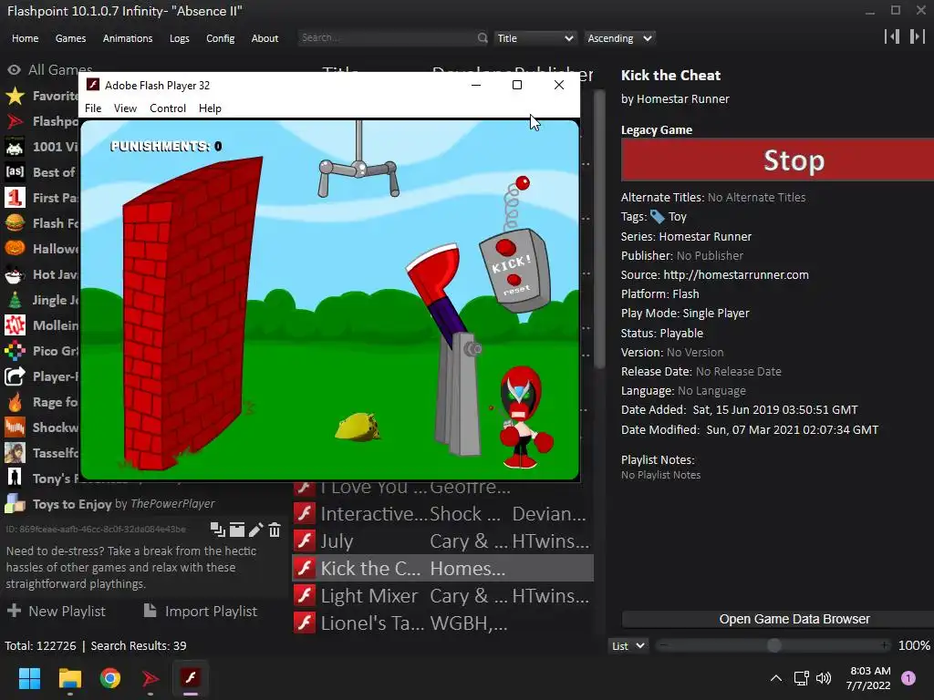
Task: Open the Rage fo flame playlist icon
Action: click(x=15, y=402)
